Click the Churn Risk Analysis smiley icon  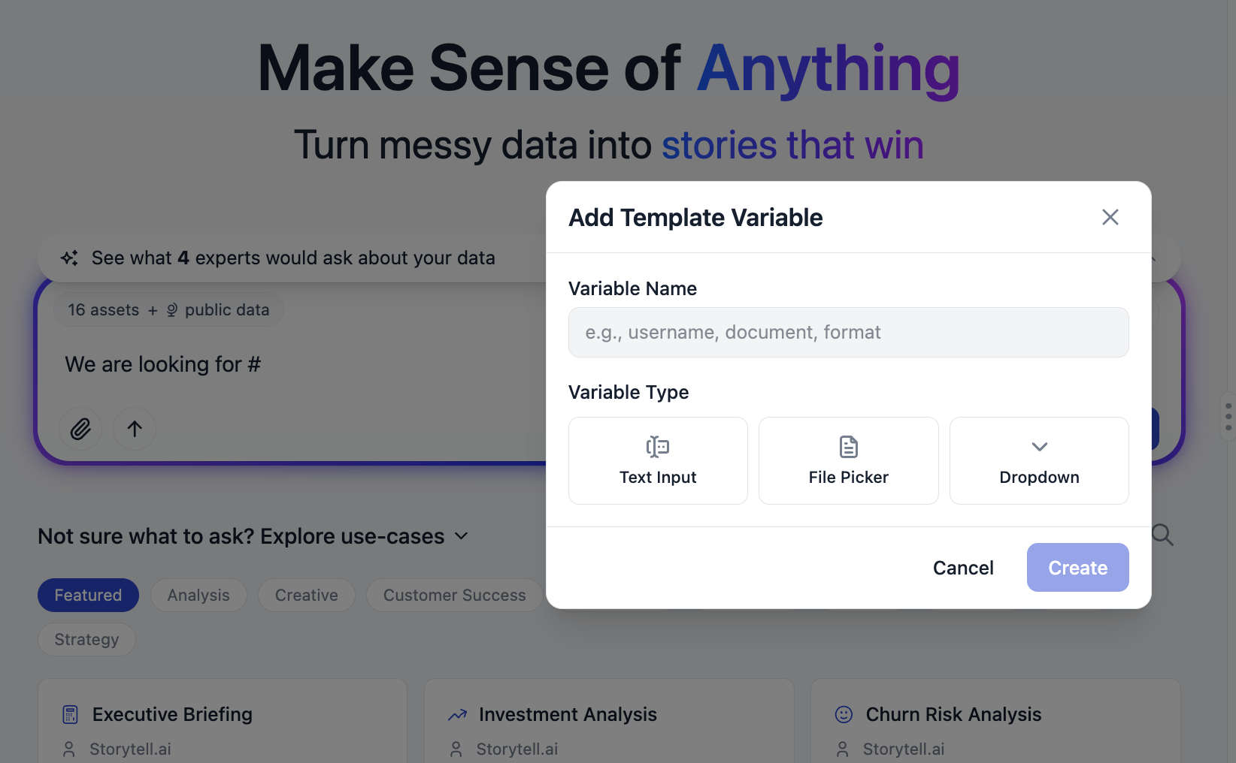click(844, 714)
